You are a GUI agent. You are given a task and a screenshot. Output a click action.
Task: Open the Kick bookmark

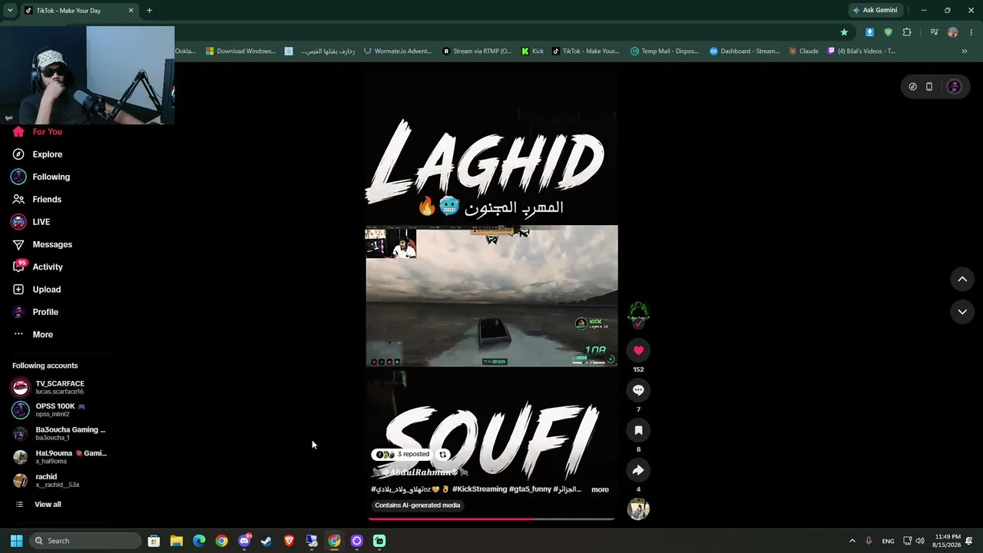(x=532, y=51)
